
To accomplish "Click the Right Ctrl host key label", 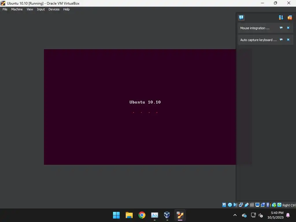I will click(289, 205).
